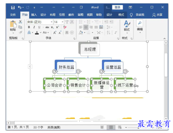Click the Shading paint bucket icon
173x133 pixels.
click(x=81, y=33)
